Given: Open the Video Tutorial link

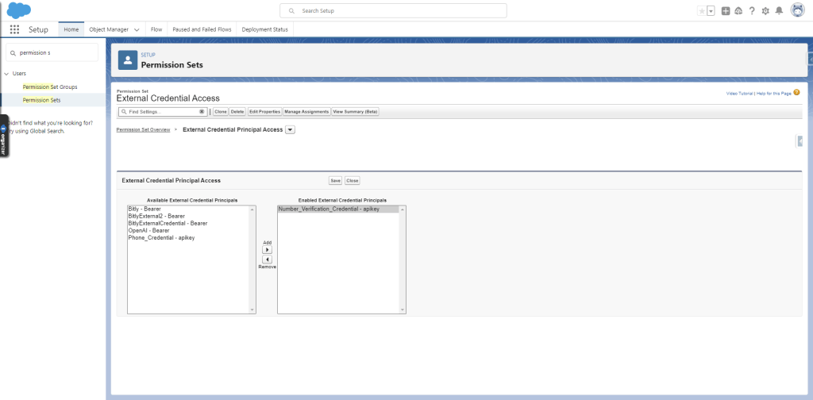Looking at the screenshot, I should pyautogui.click(x=739, y=94).
